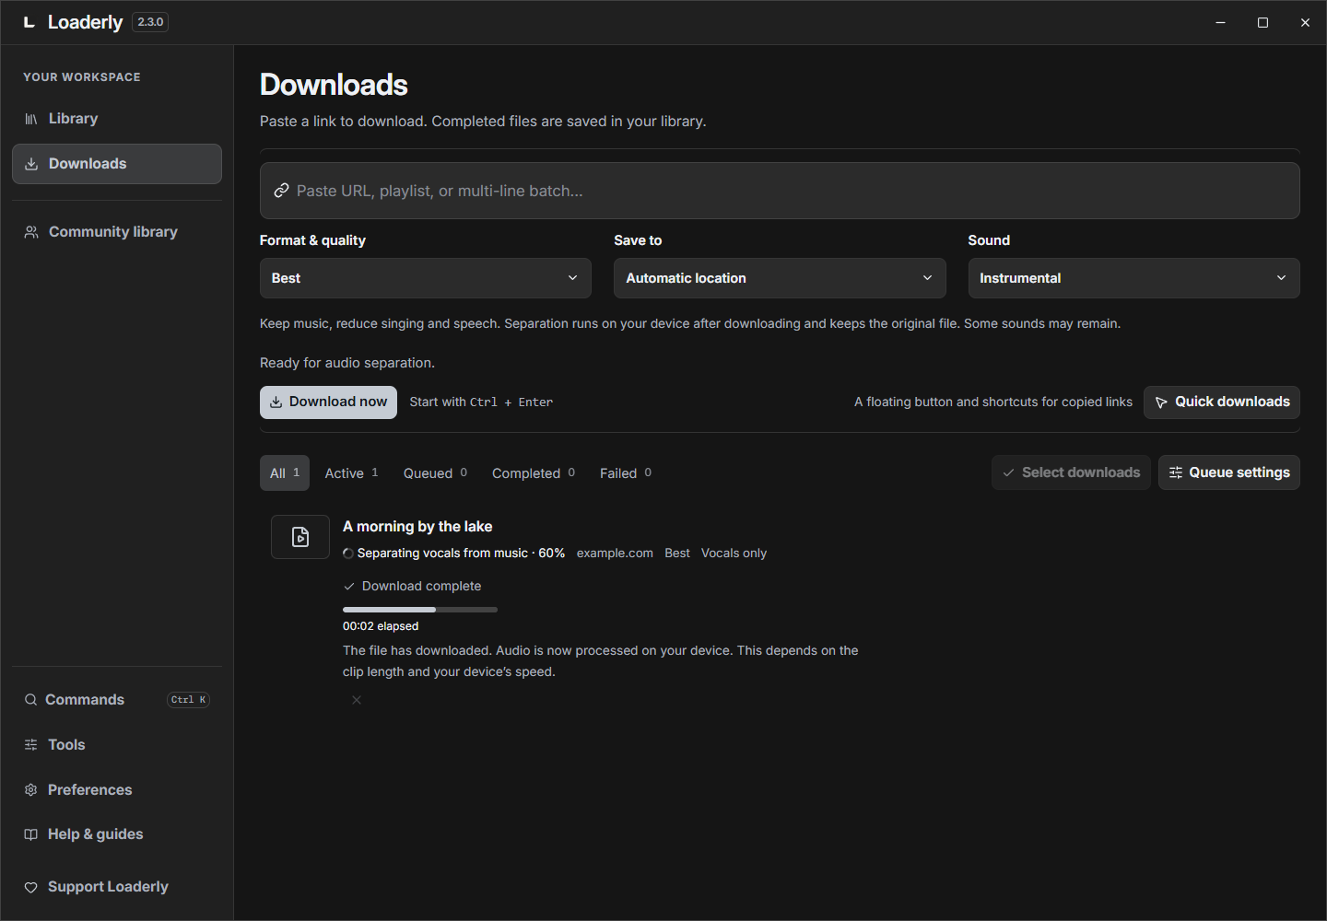1327x921 pixels.
Task: Click the Library books icon in the sidebar
Action: click(x=31, y=119)
